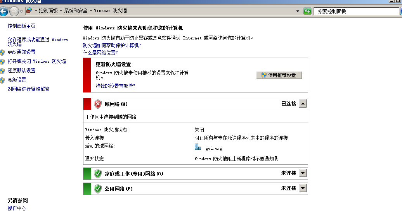The width and height of the screenshot is (402, 212).
Task: Collapse the 域网络 section arrow
Action: [303, 104]
